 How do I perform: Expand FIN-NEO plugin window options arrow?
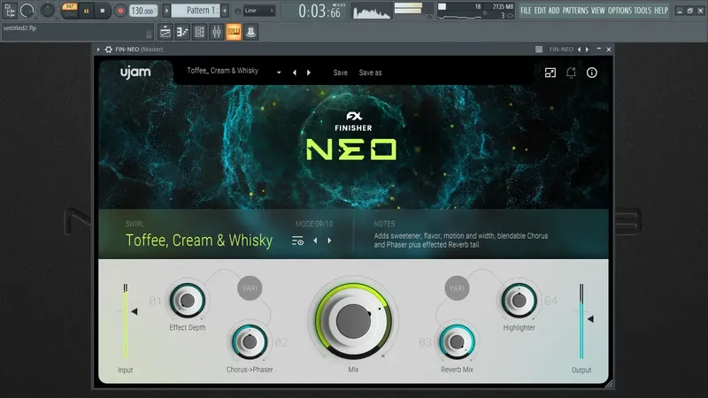98,50
